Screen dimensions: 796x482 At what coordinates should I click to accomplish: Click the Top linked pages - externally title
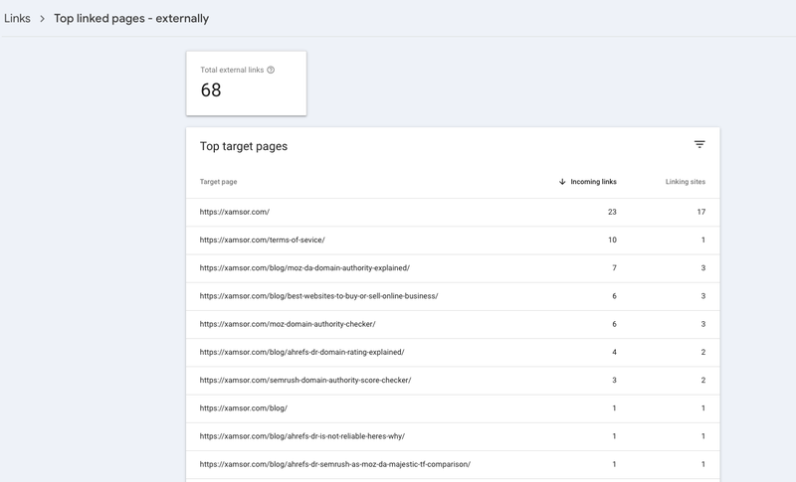pyautogui.click(x=131, y=18)
